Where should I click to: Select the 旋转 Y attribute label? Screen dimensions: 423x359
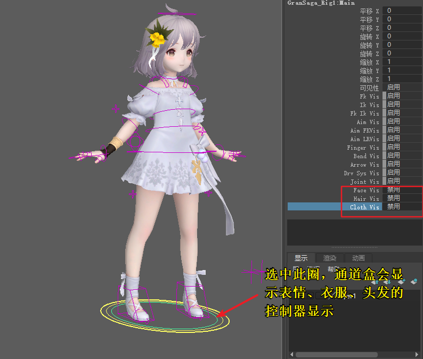click(369, 45)
